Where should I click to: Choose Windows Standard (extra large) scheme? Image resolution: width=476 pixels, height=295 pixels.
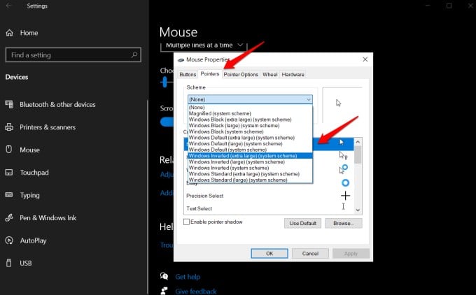250,174
